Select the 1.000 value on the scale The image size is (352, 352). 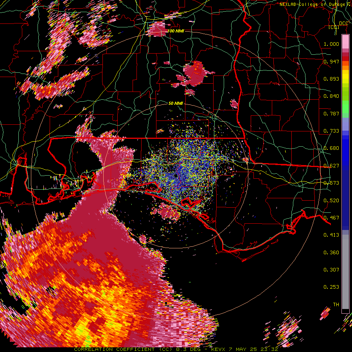[331, 44]
